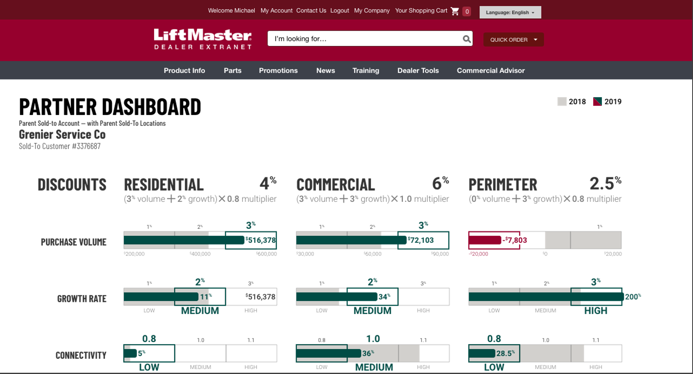Click the My Account link

coord(276,11)
